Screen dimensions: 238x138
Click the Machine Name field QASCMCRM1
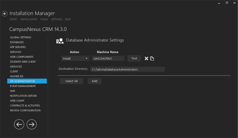(108, 59)
